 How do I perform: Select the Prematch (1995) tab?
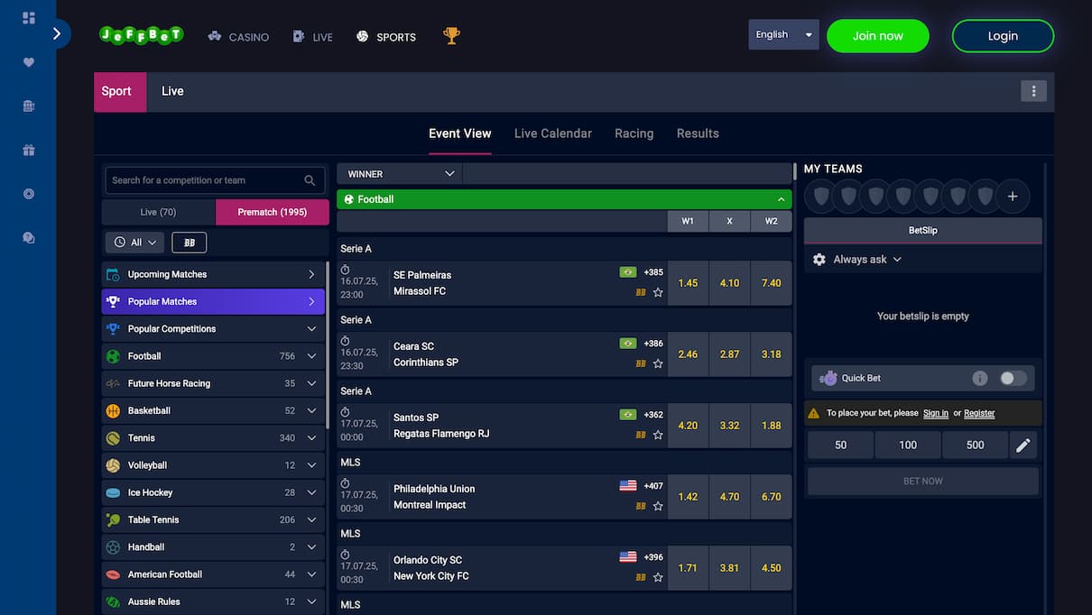tap(273, 212)
